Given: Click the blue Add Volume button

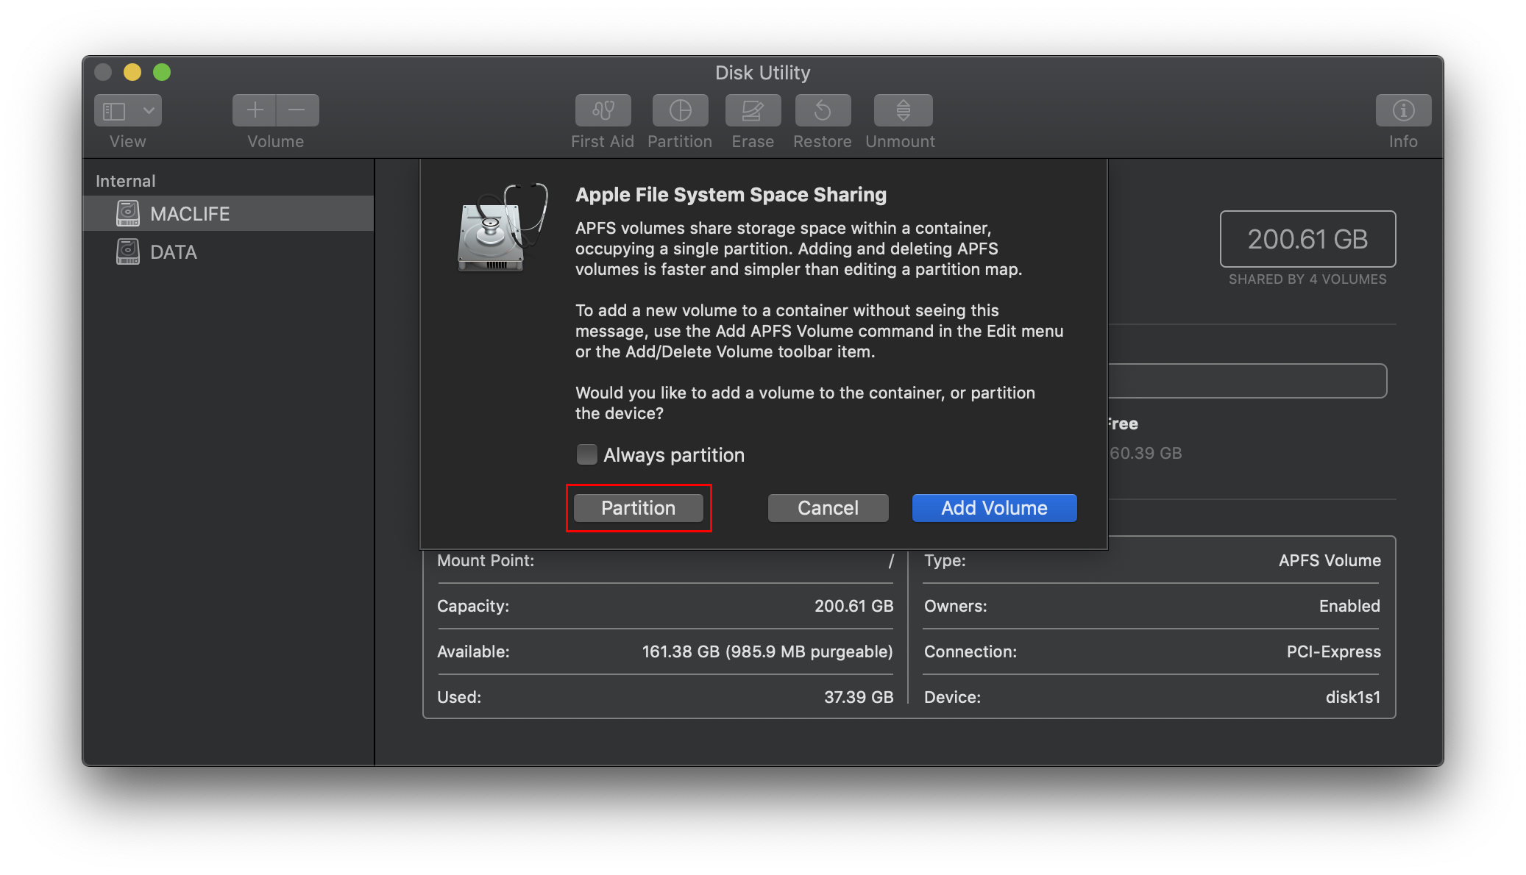Looking at the screenshot, I should (994, 508).
